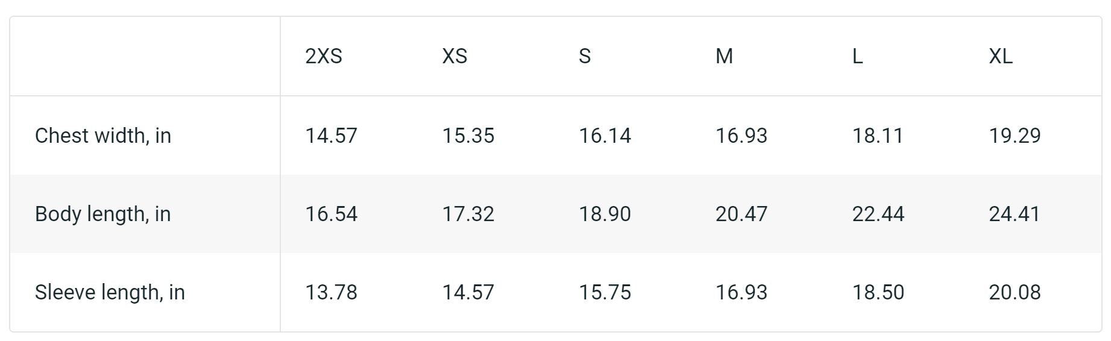Click the L size column header
1111x341 pixels.
pos(857,56)
